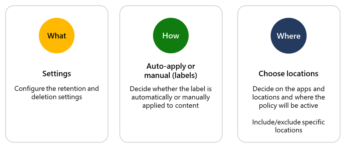Click empty area of the Settings card
The image size is (346, 147).
coord(57,121)
